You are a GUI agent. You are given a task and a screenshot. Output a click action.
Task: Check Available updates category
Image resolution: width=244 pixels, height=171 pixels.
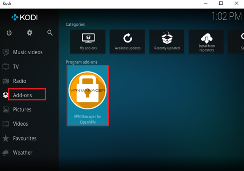[x=127, y=42]
